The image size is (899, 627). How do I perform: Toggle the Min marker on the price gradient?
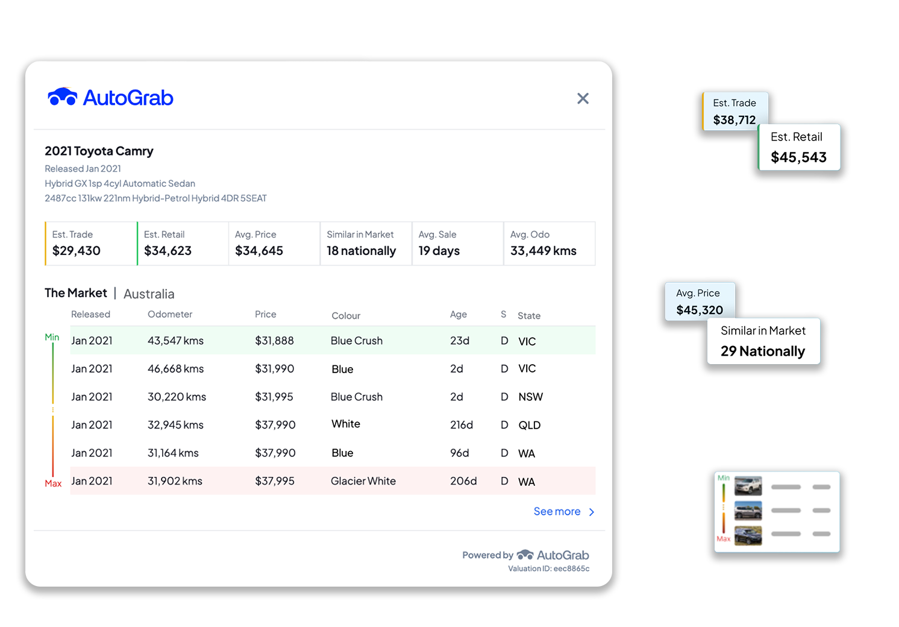click(x=52, y=337)
